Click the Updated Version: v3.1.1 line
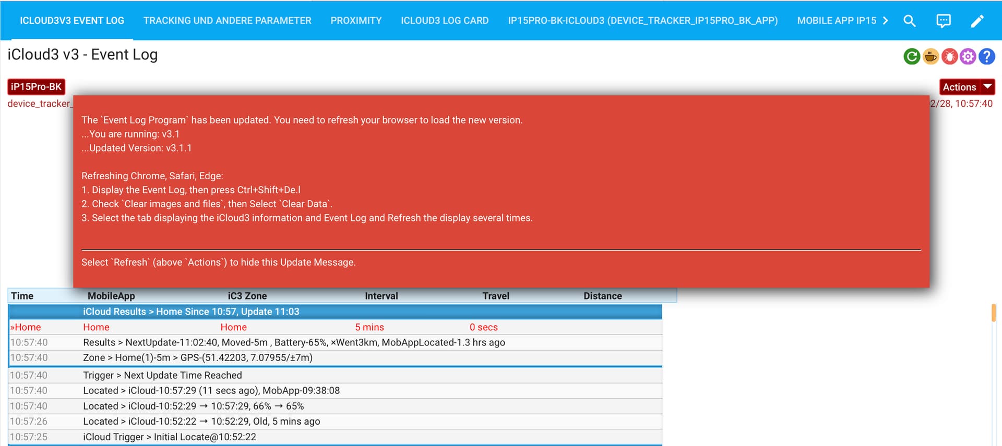 (x=137, y=148)
